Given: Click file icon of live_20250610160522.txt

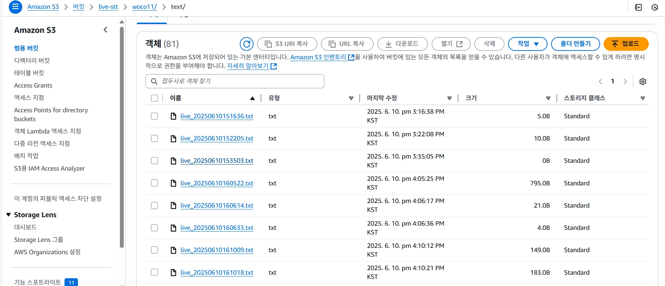Looking at the screenshot, I should point(173,183).
